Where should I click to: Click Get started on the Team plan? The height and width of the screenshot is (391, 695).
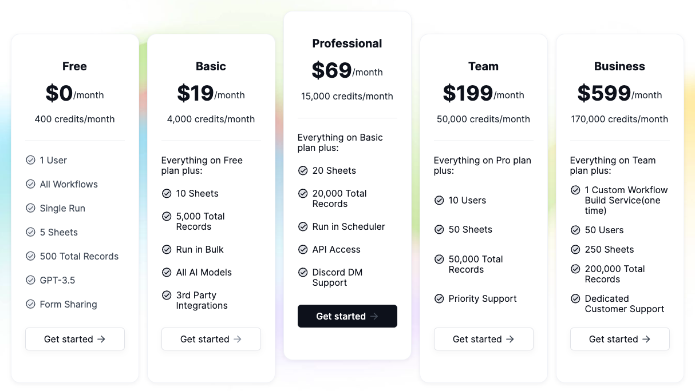click(483, 338)
